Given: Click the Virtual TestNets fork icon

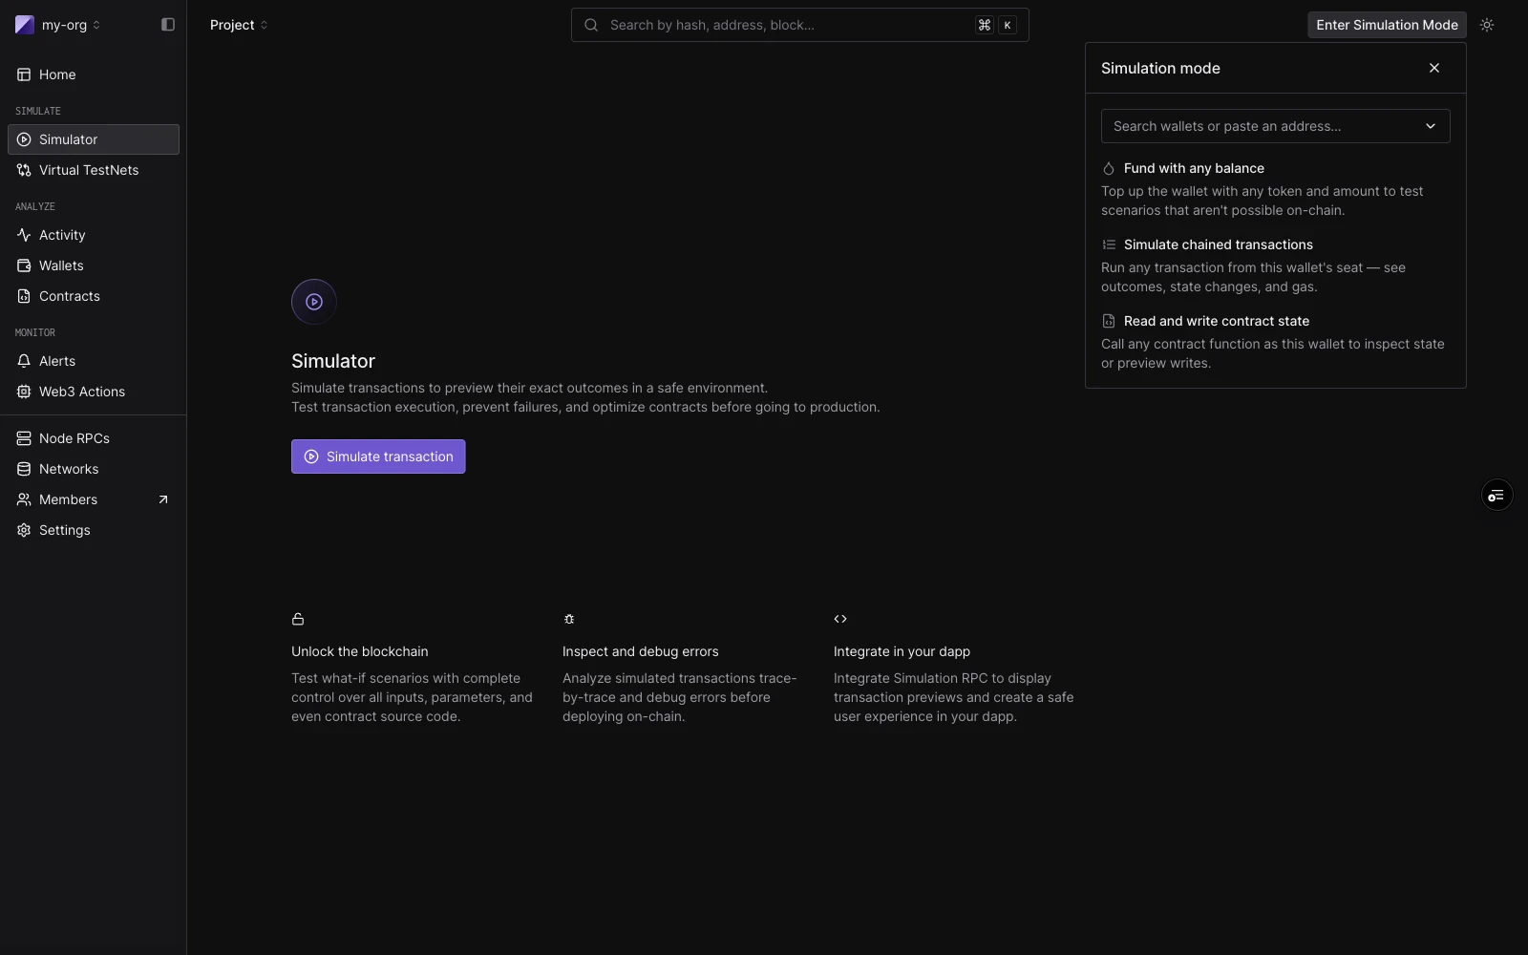Looking at the screenshot, I should [x=24, y=170].
